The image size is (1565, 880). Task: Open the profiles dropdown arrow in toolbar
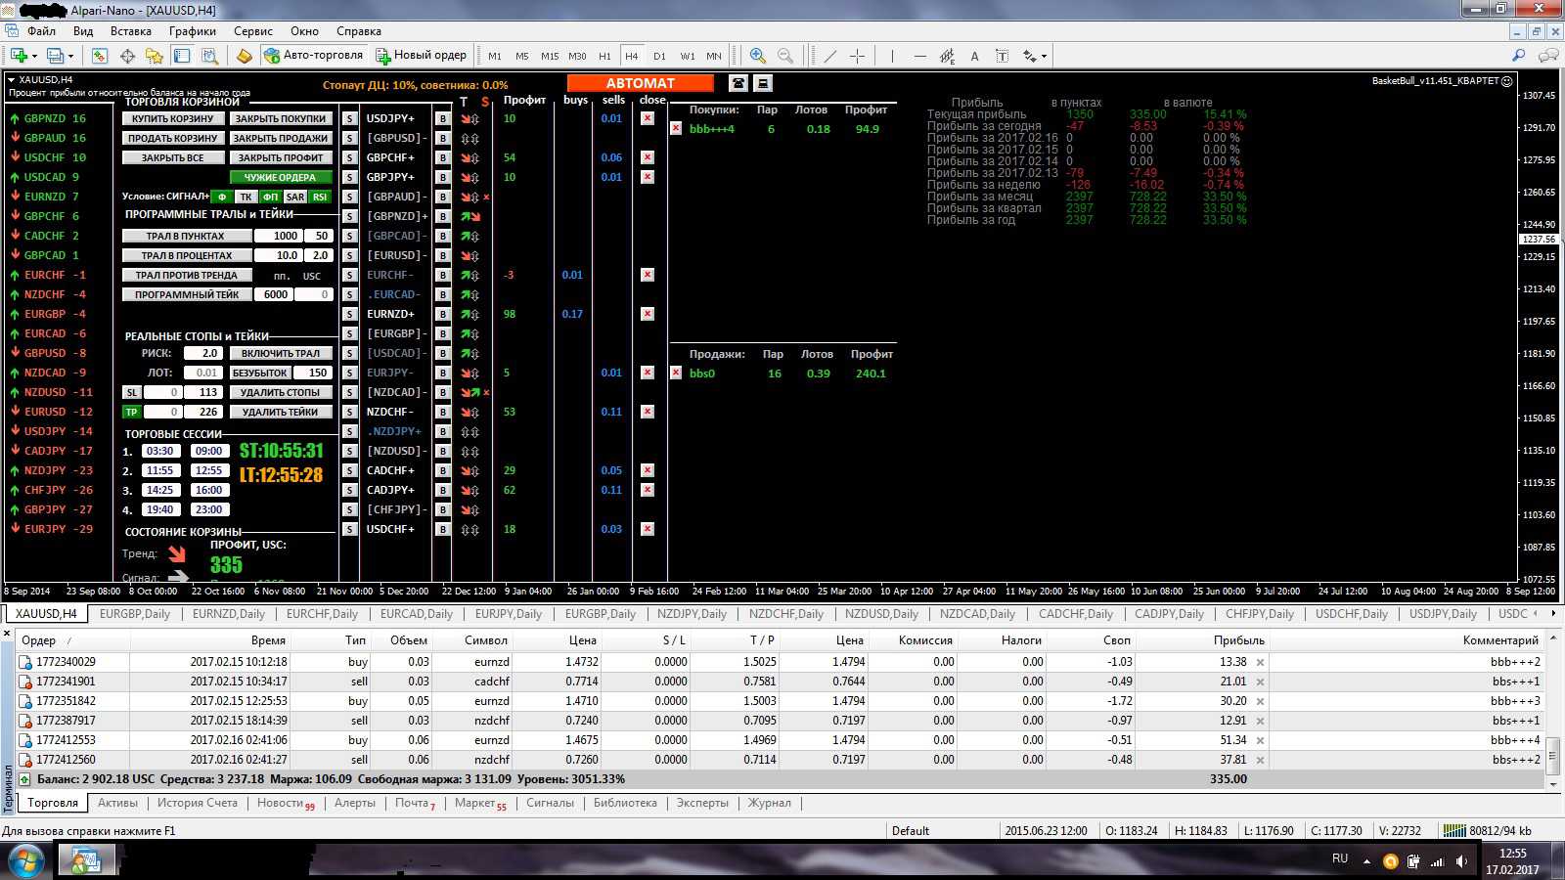[71, 56]
